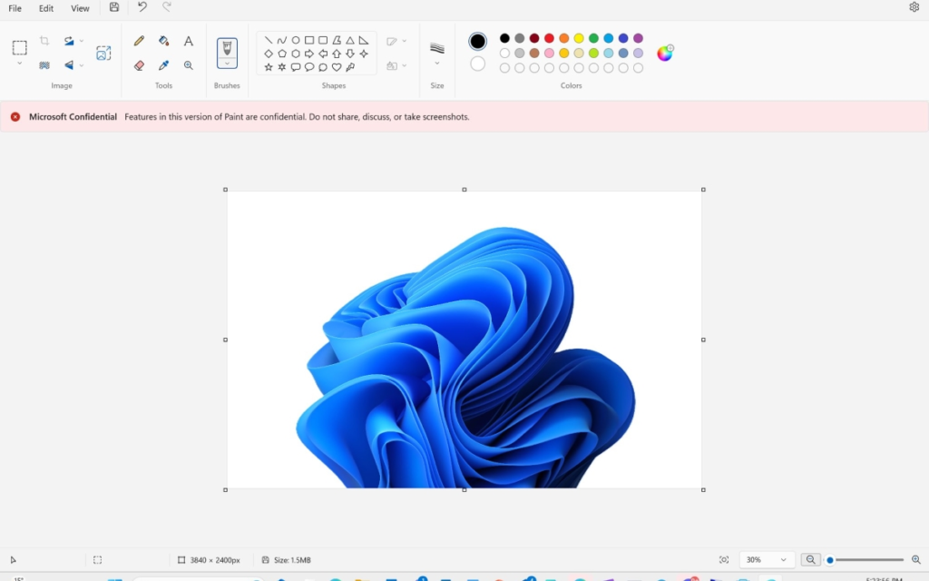Choose the Down arrow shape
Screen dimensions: 929x581
(350, 54)
